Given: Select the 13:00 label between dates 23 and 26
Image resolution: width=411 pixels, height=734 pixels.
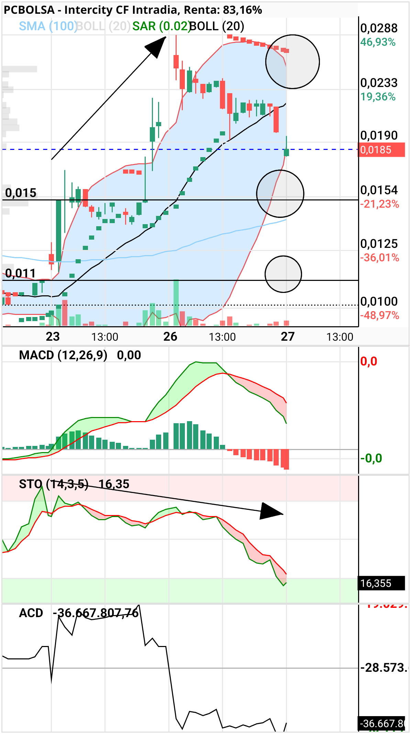Looking at the screenshot, I should click(105, 337).
